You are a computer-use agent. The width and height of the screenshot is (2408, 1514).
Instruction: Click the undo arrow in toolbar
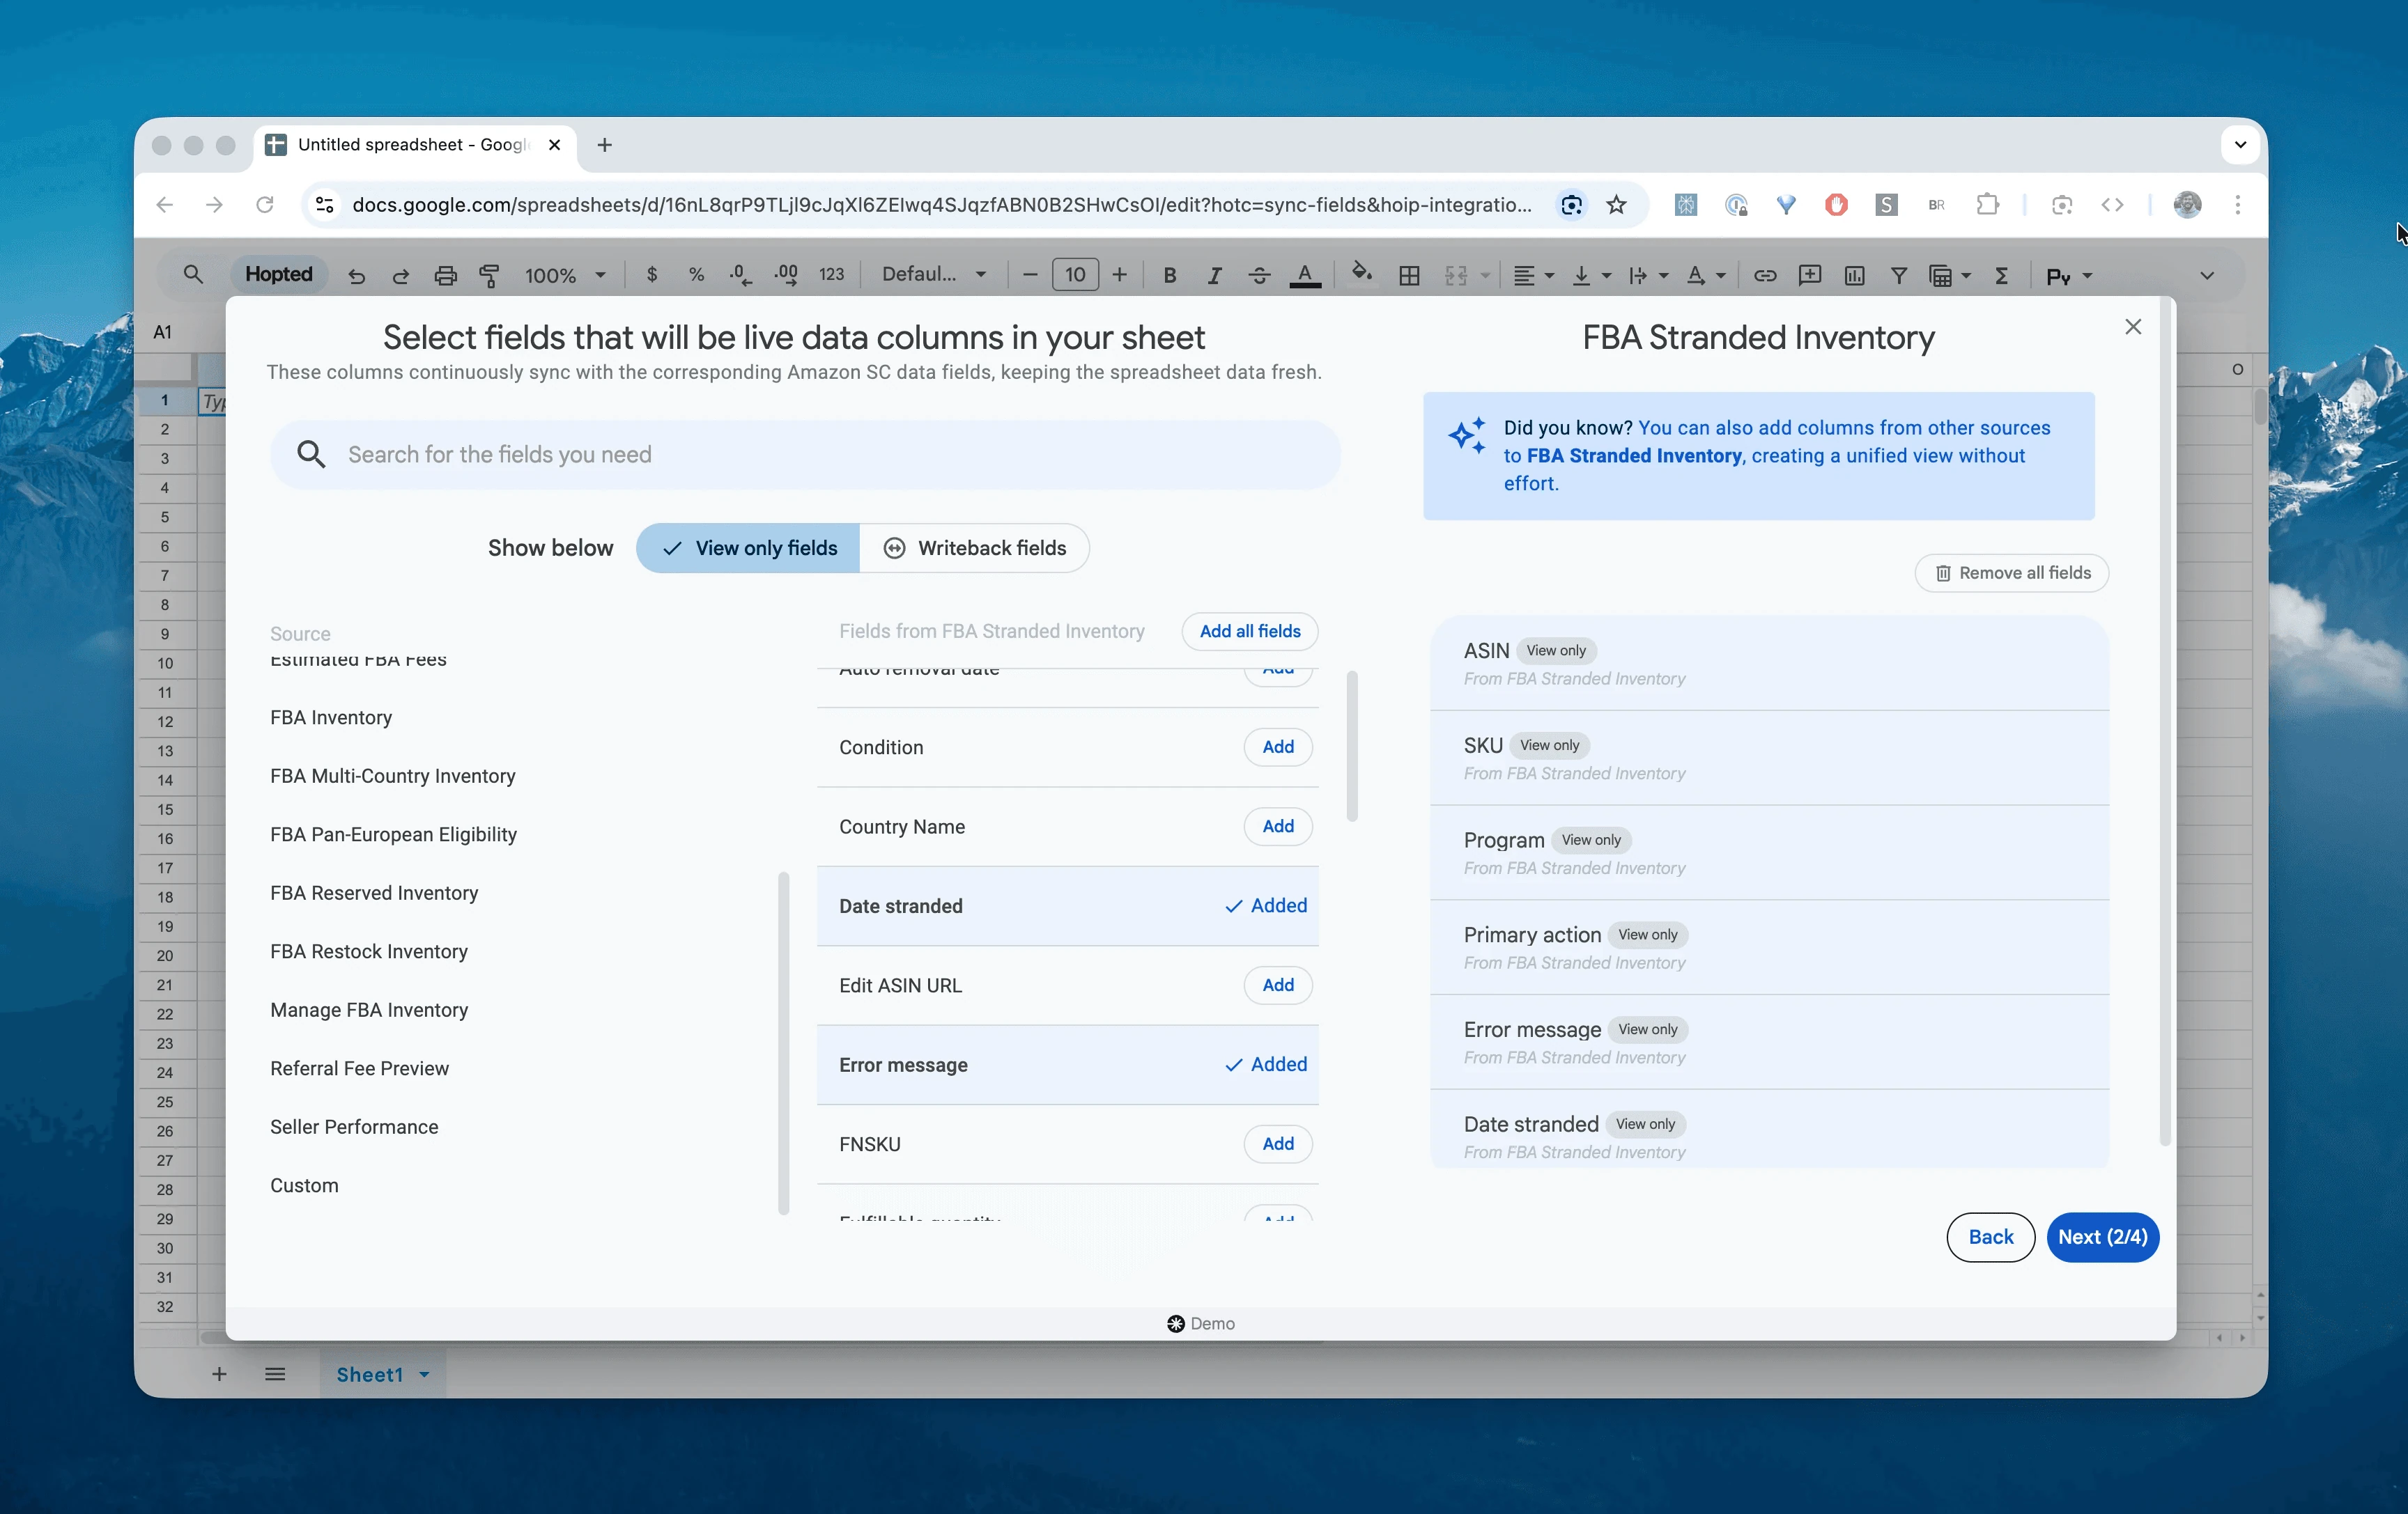point(356,275)
